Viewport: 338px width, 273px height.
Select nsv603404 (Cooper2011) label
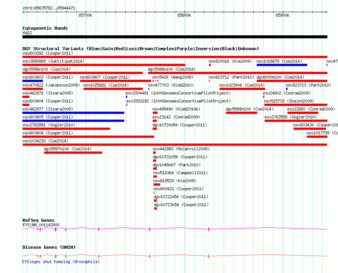(48, 101)
